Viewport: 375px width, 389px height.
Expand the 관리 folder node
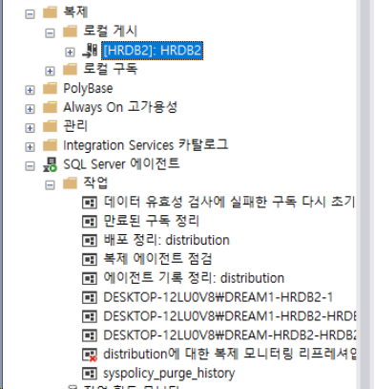coord(30,128)
